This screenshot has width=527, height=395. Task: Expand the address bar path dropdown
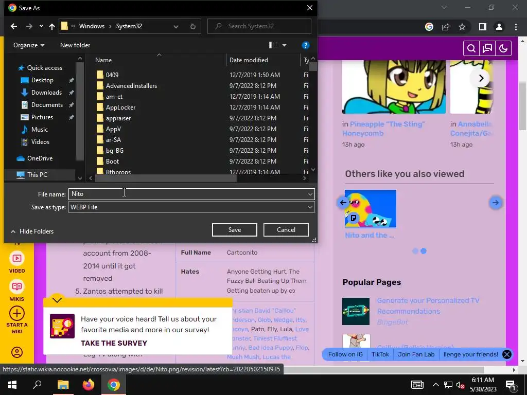176,26
